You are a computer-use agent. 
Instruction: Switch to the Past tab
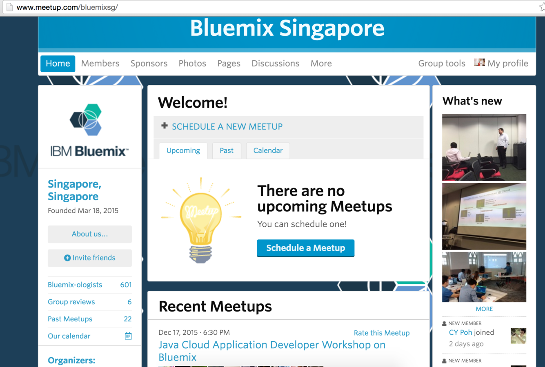click(x=227, y=150)
